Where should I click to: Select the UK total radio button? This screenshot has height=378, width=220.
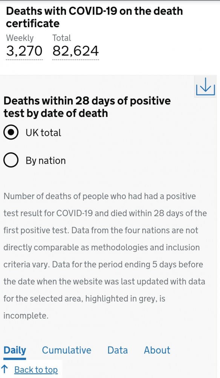click(11, 132)
